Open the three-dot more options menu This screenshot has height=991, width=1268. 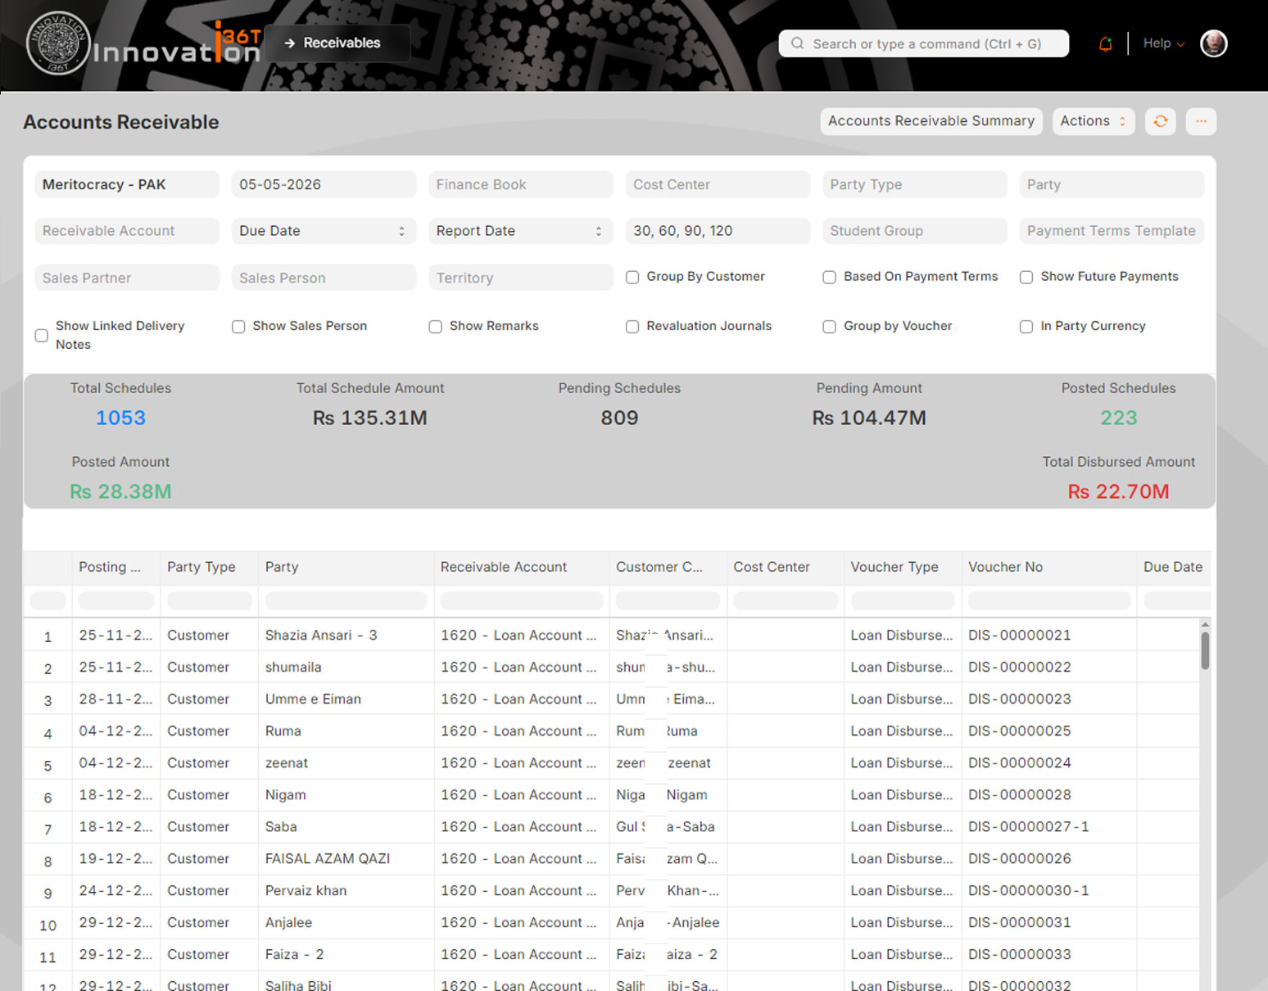[1201, 121]
